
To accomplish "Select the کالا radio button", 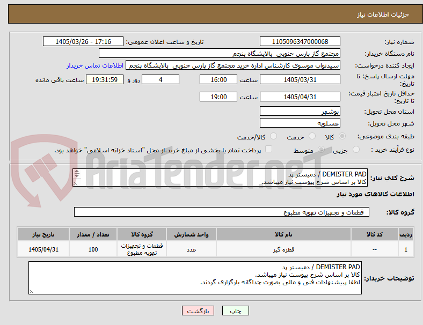I will pos(342,136).
